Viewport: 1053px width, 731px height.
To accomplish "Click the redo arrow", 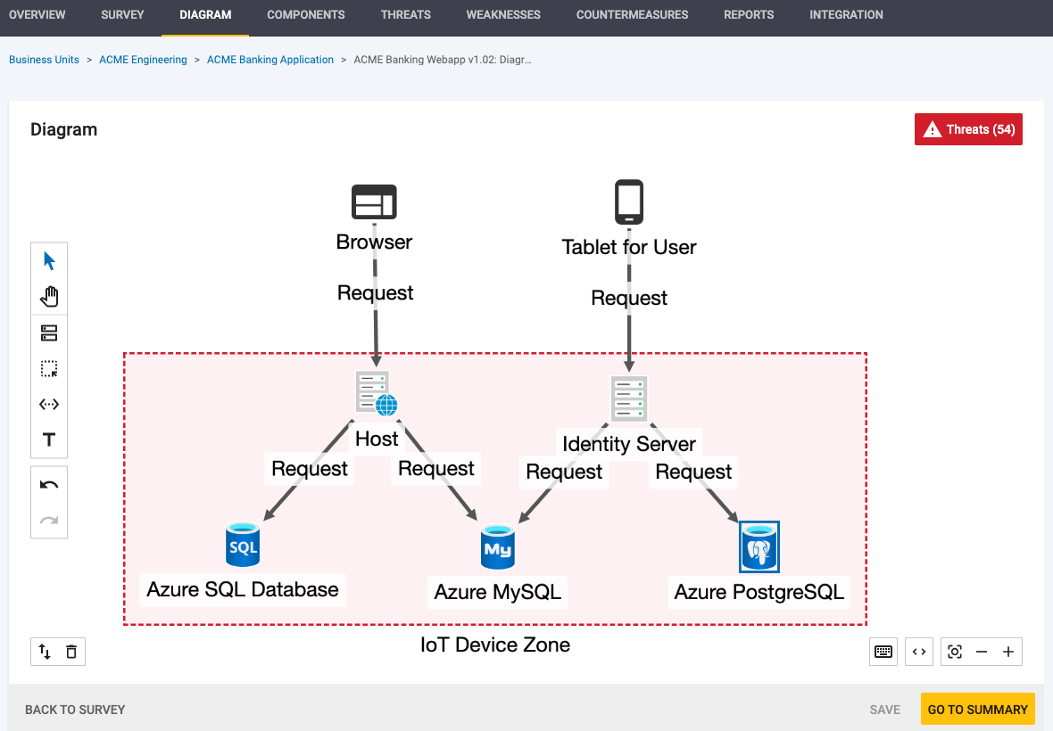I will click(x=49, y=521).
